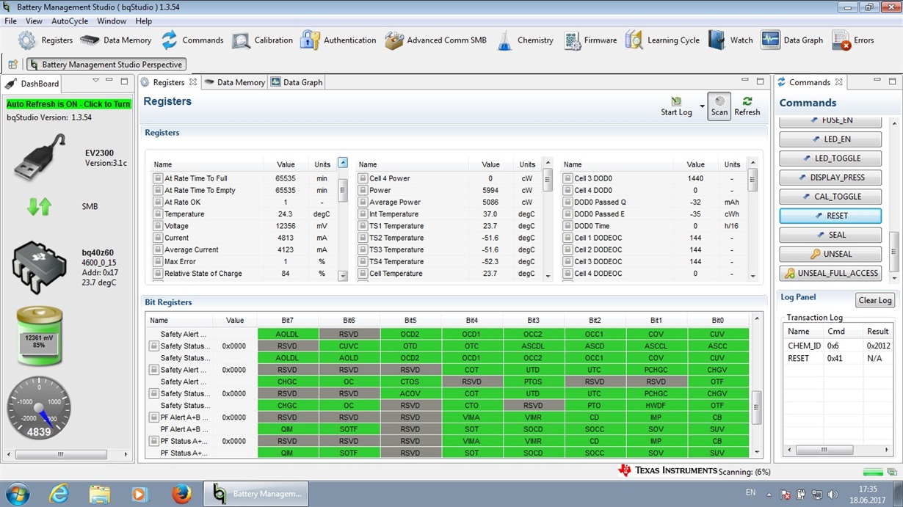Open the Authentication tool
903x507 pixels.
(338, 40)
